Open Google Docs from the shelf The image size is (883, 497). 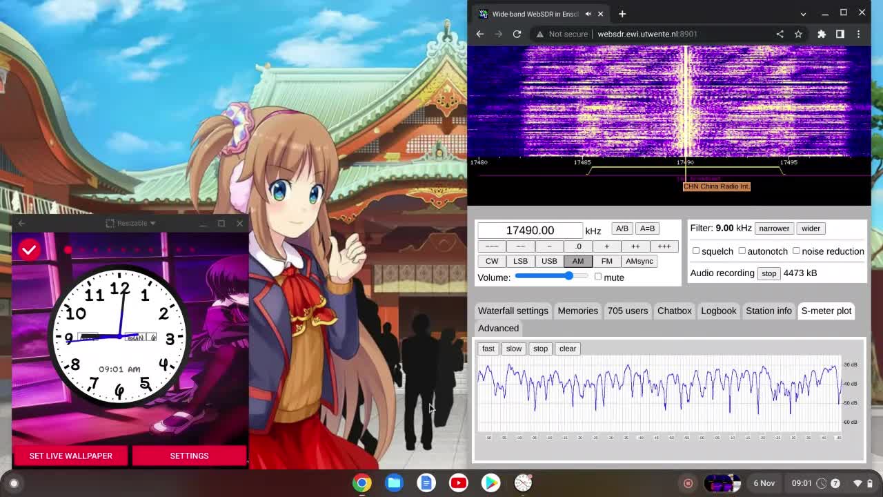pos(426,483)
